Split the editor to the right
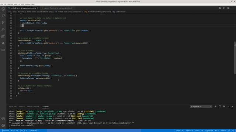This screenshot has height=132, width=236. (228, 8)
